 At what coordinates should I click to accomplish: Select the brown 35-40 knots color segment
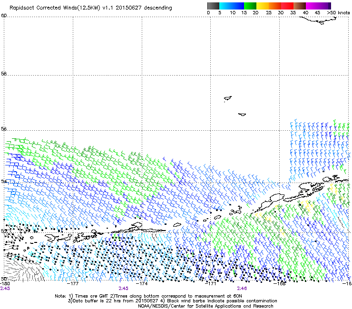tap(300, 6)
